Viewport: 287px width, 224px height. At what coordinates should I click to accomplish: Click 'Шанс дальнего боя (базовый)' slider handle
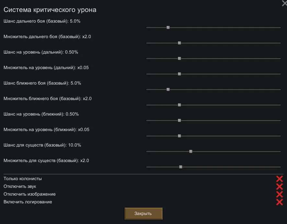pyautogui.click(x=168, y=27)
